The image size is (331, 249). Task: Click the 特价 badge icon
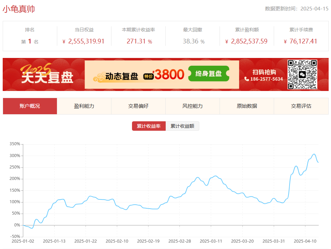(x=148, y=76)
